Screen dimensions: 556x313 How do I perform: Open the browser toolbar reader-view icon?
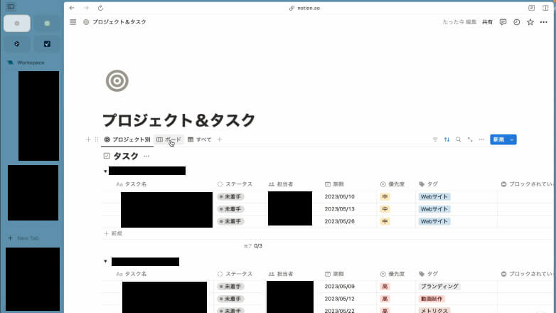click(x=532, y=8)
